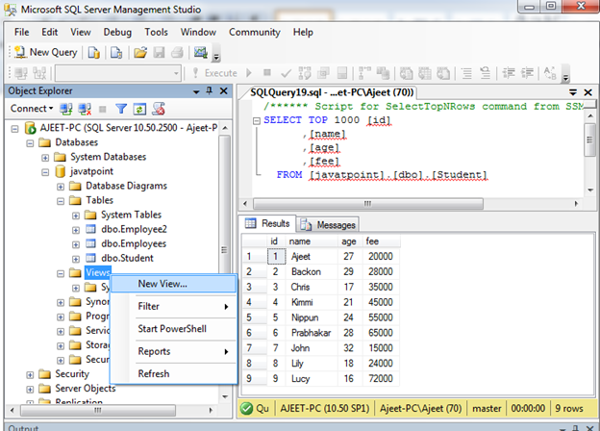Image resolution: width=600 pixels, height=431 pixels.
Task: Click the Filter funnel icon
Action: point(121,109)
